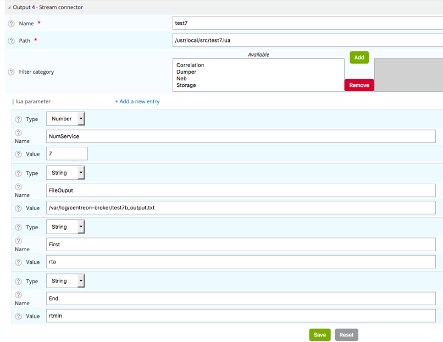Click help icon next to top Name field
Screen dimensions: 443x342
point(11,24)
